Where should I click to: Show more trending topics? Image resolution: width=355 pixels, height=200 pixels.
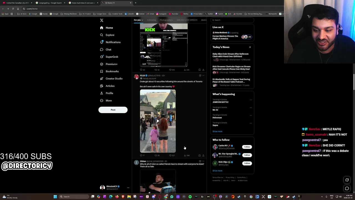point(217,131)
